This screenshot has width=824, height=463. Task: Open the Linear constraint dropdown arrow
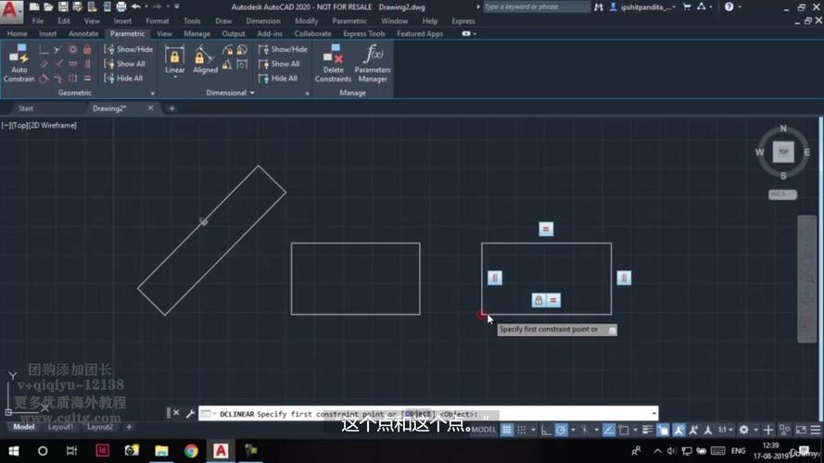coord(175,78)
